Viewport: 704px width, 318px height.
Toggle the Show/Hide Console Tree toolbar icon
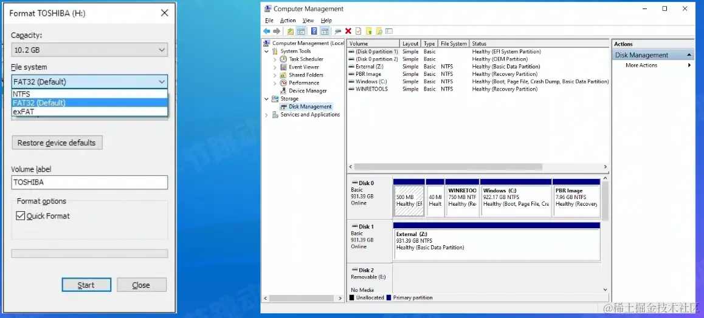301,31
